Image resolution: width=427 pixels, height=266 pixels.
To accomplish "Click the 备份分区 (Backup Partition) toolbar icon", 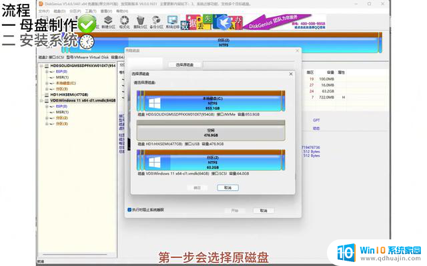I will pos(156,22).
